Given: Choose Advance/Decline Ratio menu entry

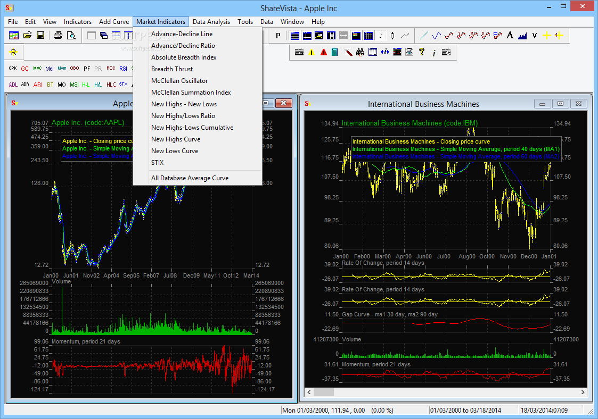Looking at the screenshot, I should pos(198,46).
